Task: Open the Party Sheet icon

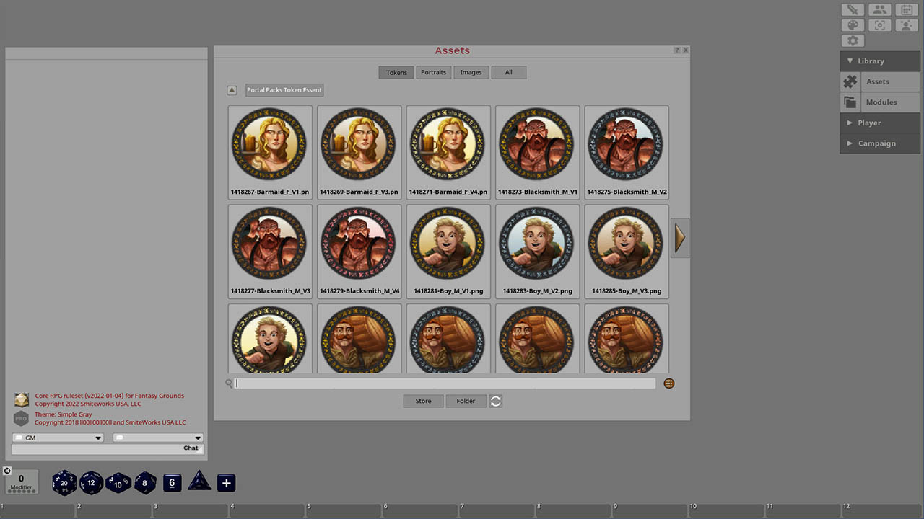Action: (879, 9)
